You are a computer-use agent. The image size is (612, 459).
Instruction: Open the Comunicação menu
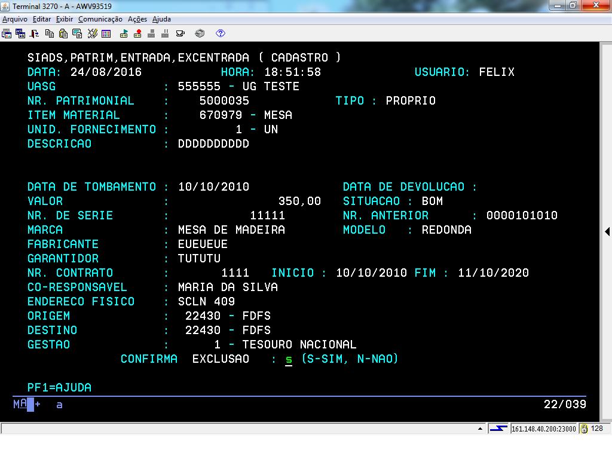click(100, 19)
